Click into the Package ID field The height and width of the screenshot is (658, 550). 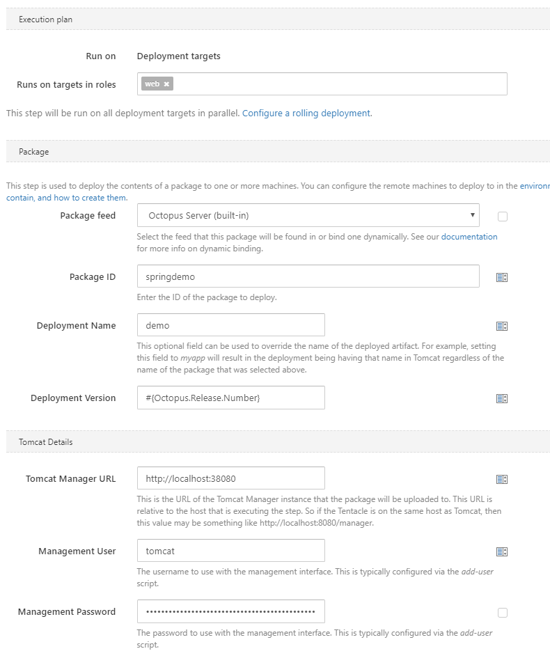(x=308, y=276)
